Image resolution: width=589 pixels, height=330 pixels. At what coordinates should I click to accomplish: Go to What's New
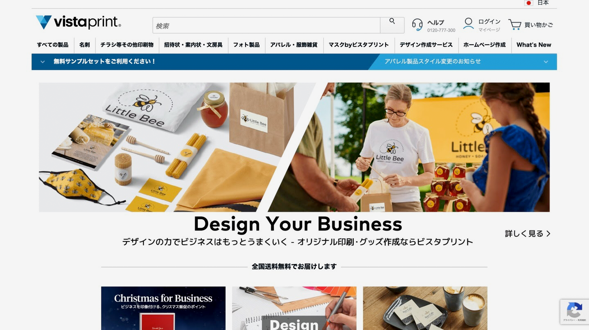tap(534, 45)
